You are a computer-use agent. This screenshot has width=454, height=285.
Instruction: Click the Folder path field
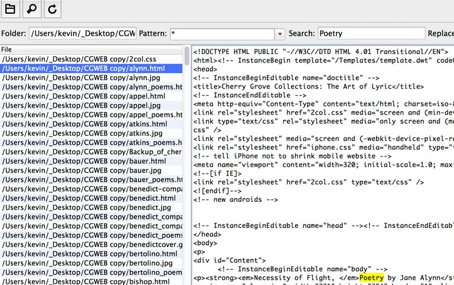[x=83, y=33]
